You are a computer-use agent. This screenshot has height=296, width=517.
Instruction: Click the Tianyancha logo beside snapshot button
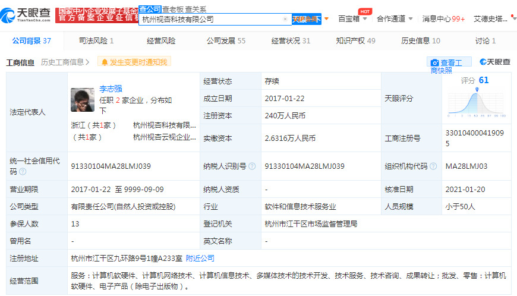click(x=495, y=62)
